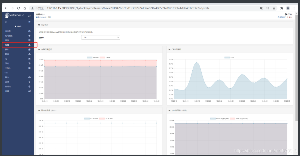Click the translate page icon in address bar
This screenshot has height=156, width=300.
click(261, 8)
